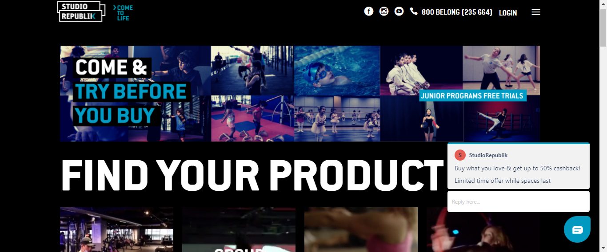Select the fourth product thumbnail
Screen dimensions: 607x252
coord(483,229)
